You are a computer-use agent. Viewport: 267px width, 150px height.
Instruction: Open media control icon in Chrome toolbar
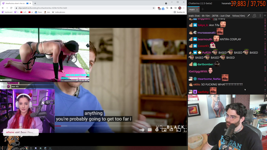[175, 8]
